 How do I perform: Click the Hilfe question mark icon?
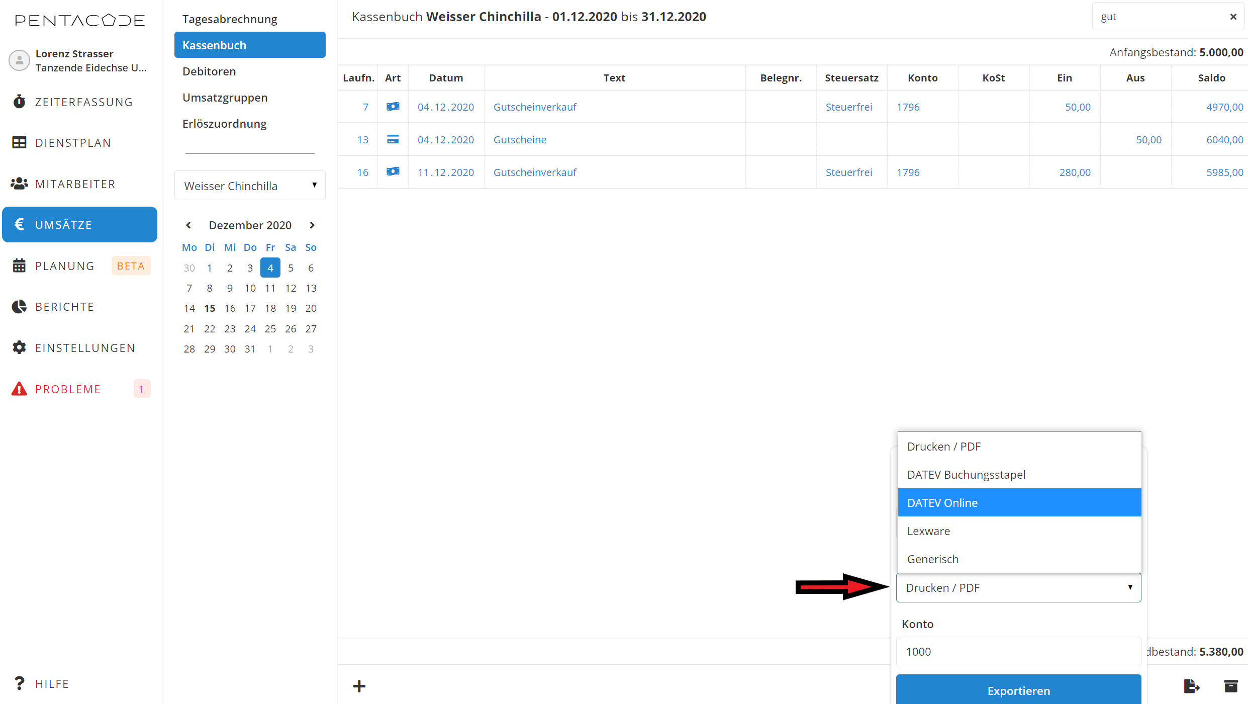coord(19,683)
